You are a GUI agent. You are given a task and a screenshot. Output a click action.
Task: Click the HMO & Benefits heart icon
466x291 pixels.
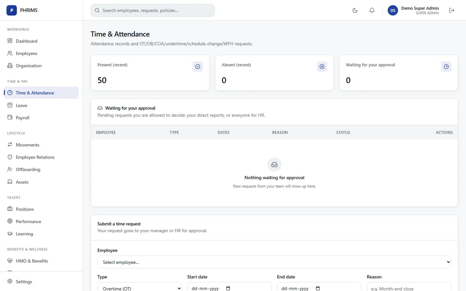tap(10, 261)
